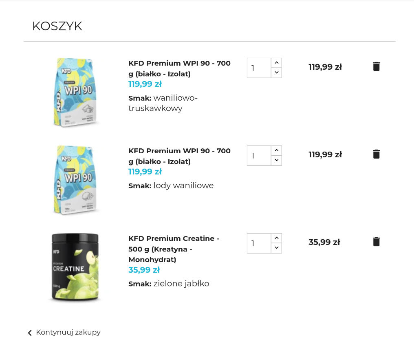This screenshot has height=344, width=414.
Task: Click the Kontynuuj zakupy link
Action: click(68, 332)
